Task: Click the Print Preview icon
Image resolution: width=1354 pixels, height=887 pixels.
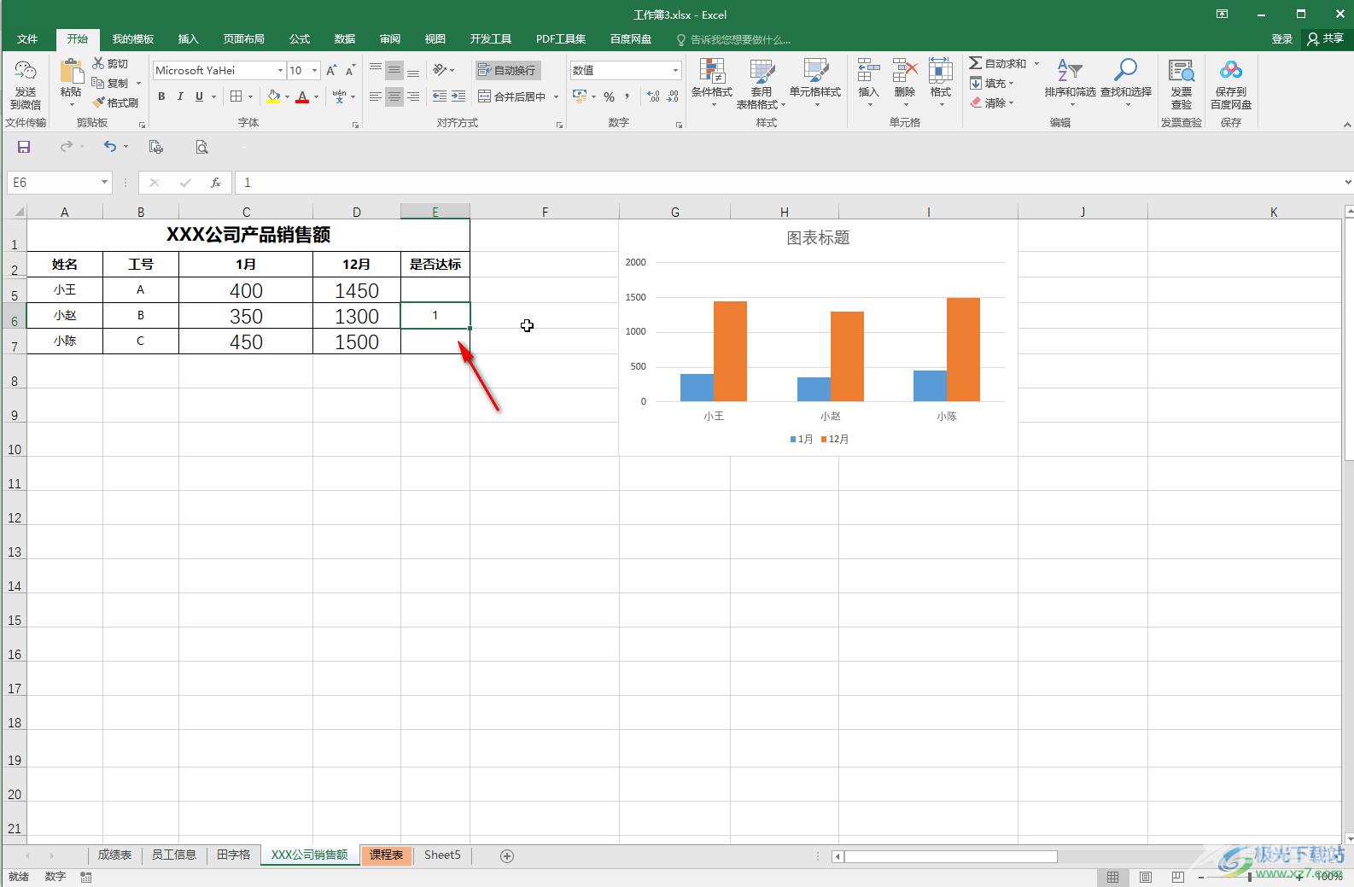Action: [x=201, y=147]
